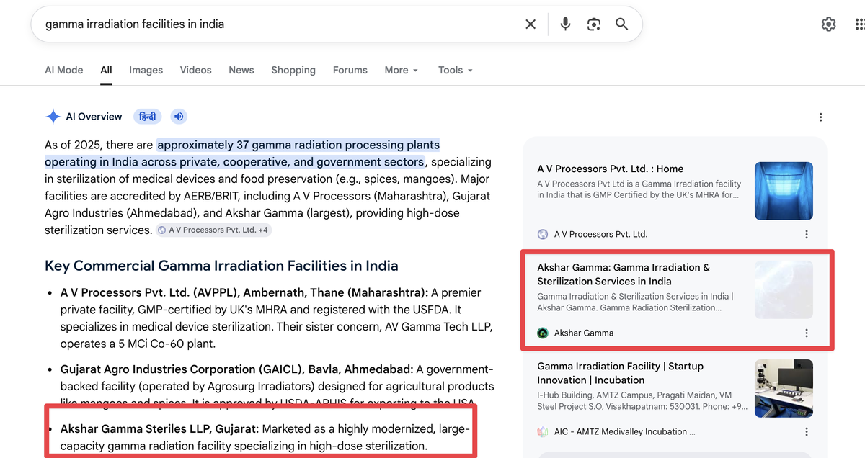This screenshot has height=458, width=865.
Task: Click the I-Hub Building address snippet
Action: pyautogui.click(x=642, y=401)
